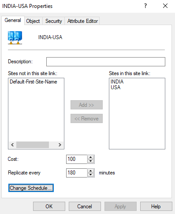
Task: Click the << Remove button
Action: [x=86, y=119]
